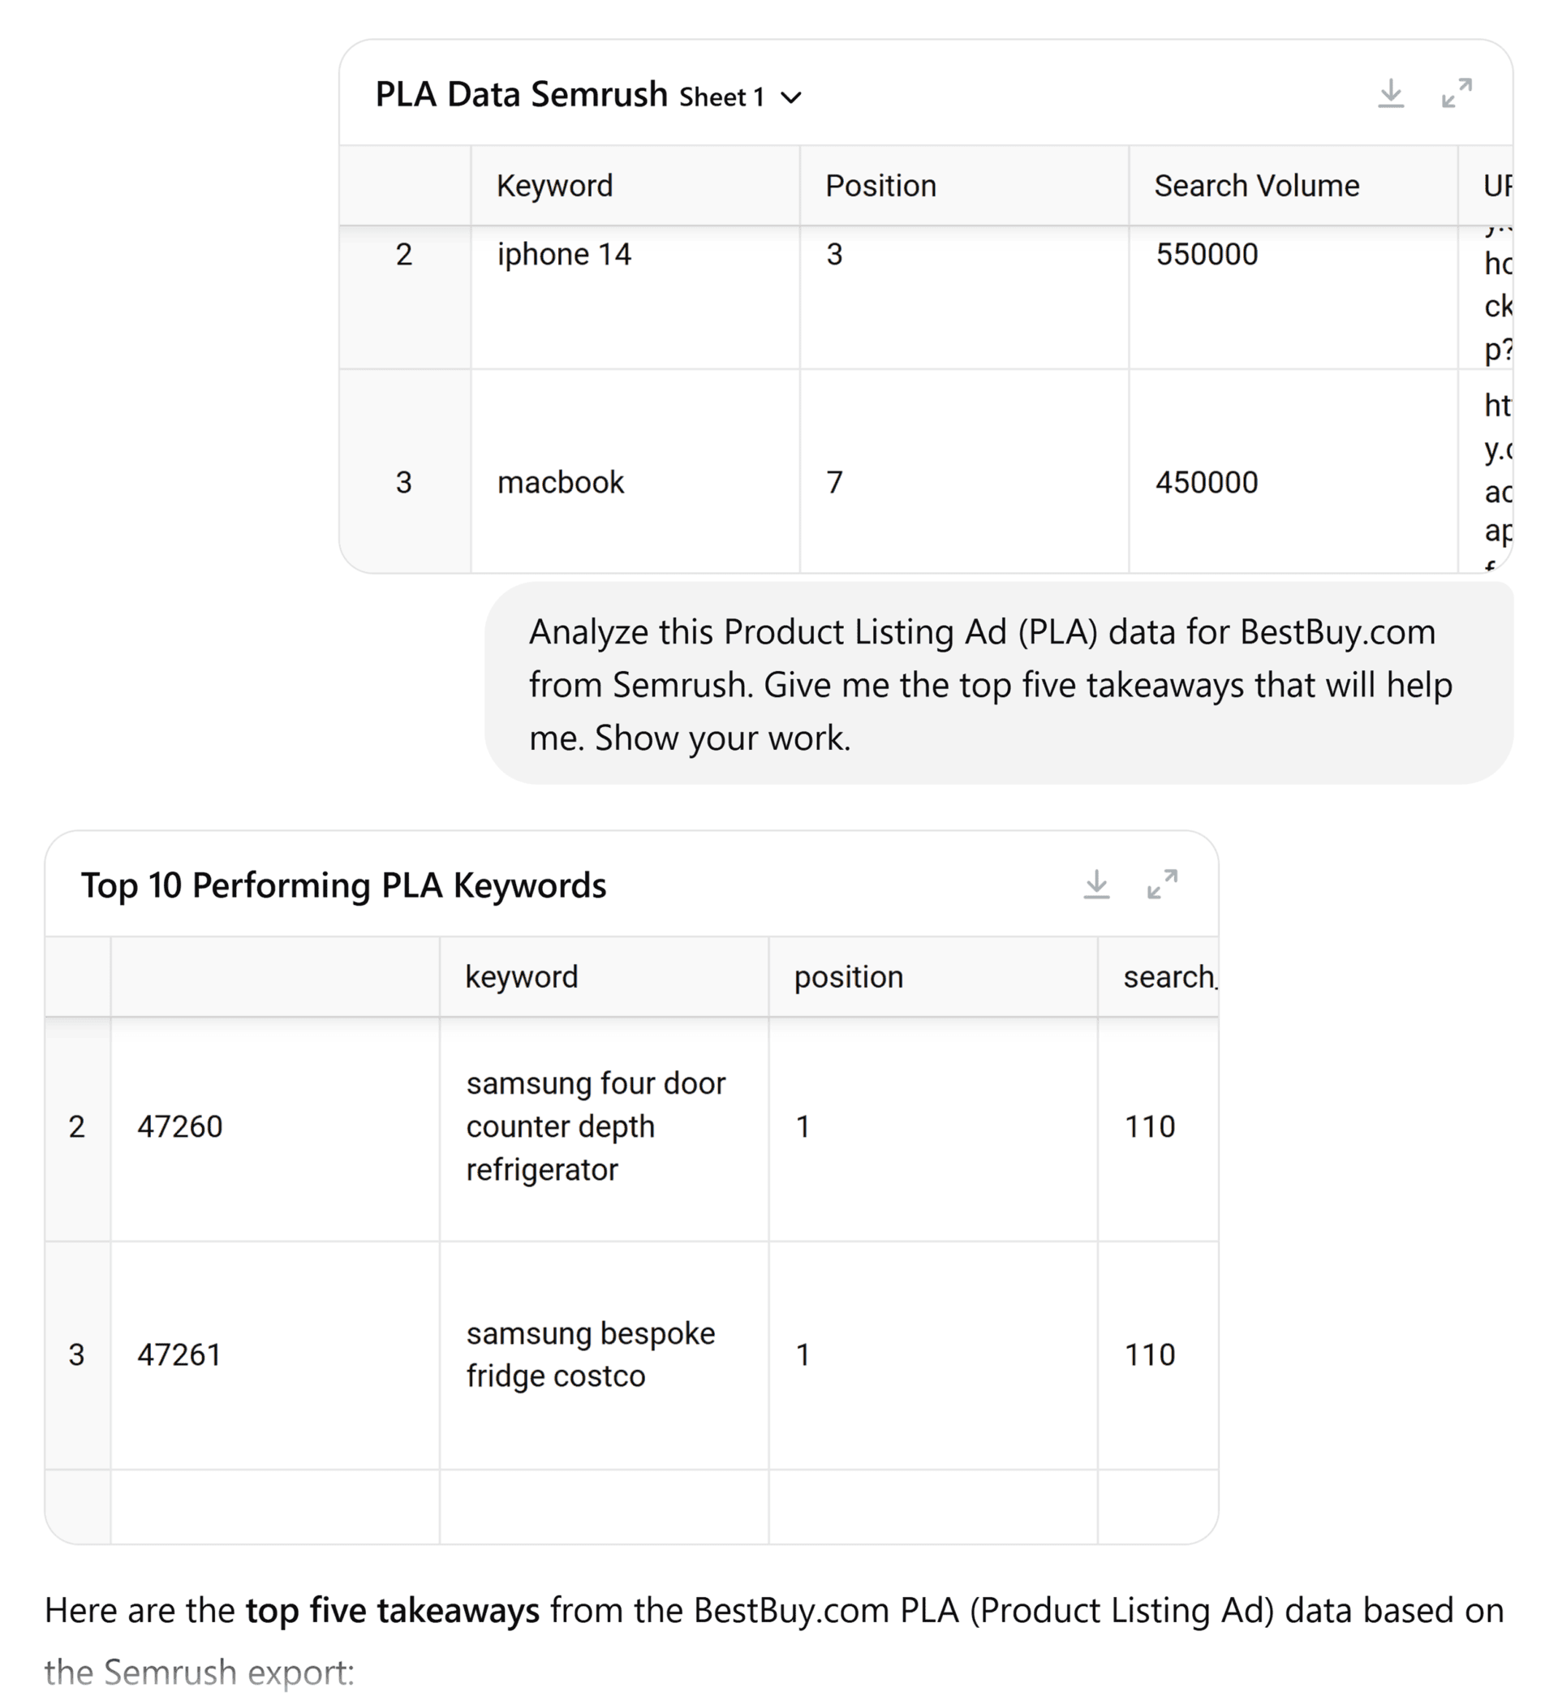Click the 550000 search volume cell
The width and height of the screenshot is (1558, 1705).
[1207, 255]
